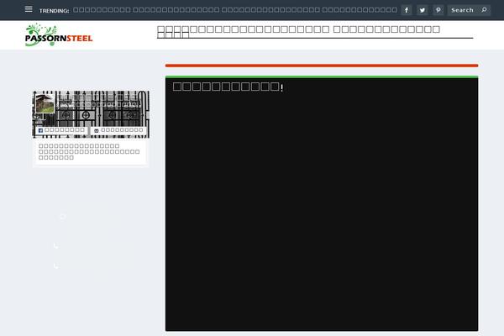
Task: Open the Pinterest icon in the top bar
Action: [x=438, y=10]
